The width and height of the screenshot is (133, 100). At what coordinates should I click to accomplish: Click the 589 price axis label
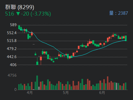click(13, 25)
